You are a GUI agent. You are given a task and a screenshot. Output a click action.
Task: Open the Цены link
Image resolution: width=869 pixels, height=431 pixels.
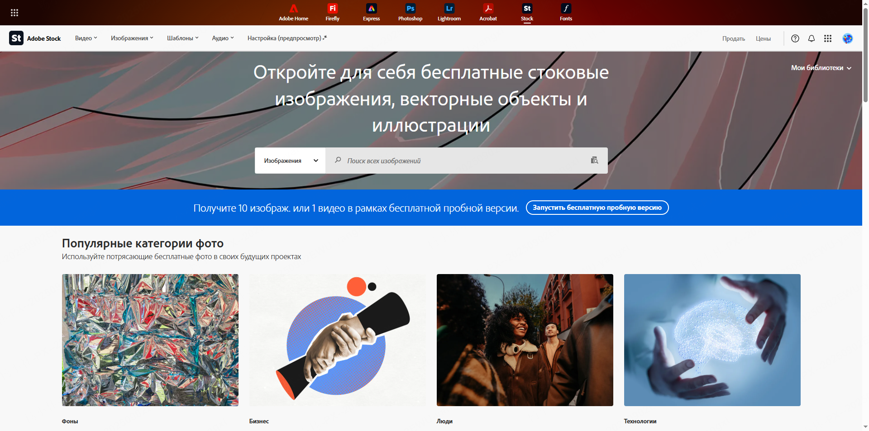763,39
